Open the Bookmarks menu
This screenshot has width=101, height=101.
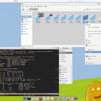click(x=40, y=6)
